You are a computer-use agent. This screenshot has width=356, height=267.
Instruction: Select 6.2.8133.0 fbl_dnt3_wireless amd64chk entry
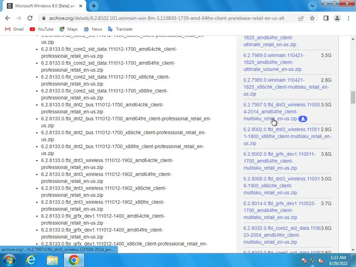pos(107,164)
